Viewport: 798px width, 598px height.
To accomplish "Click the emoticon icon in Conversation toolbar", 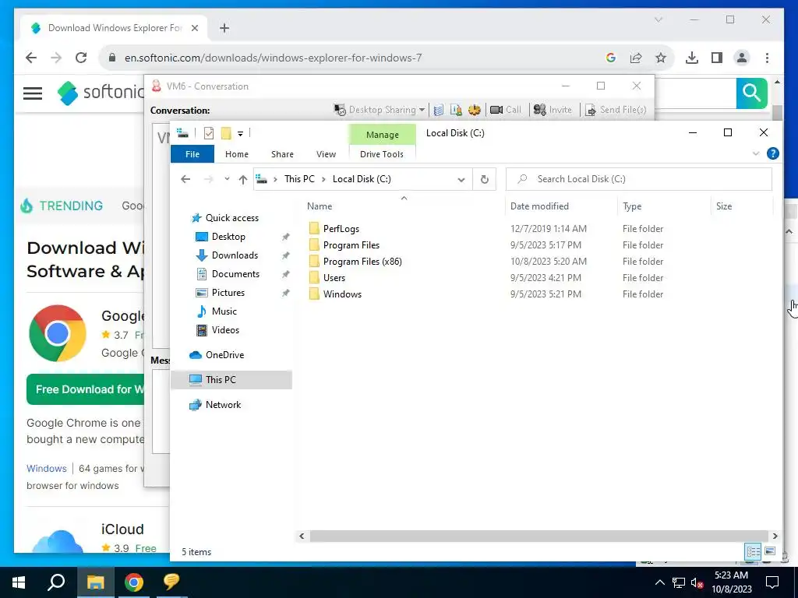I will 475,110.
